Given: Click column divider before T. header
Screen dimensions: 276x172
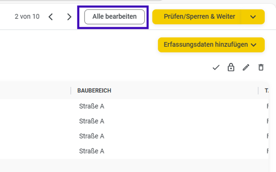Looking at the screenshot, I should click(x=258, y=91).
